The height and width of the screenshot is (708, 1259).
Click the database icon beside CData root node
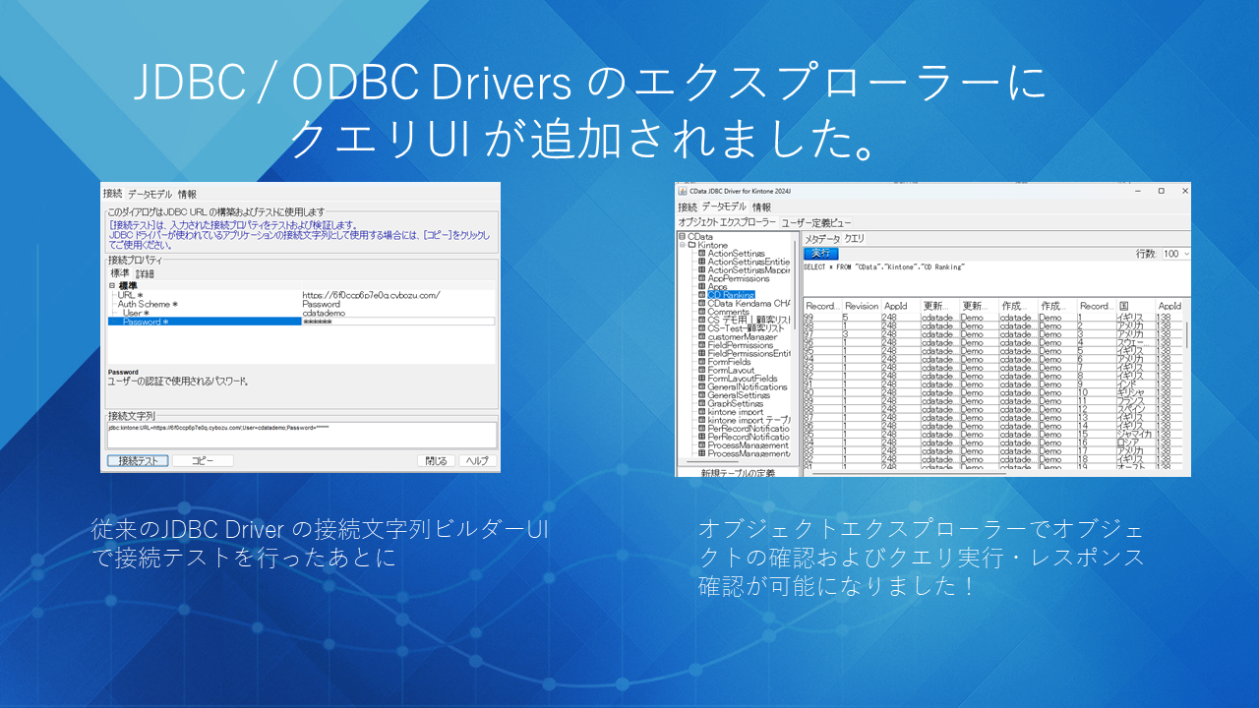(682, 237)
